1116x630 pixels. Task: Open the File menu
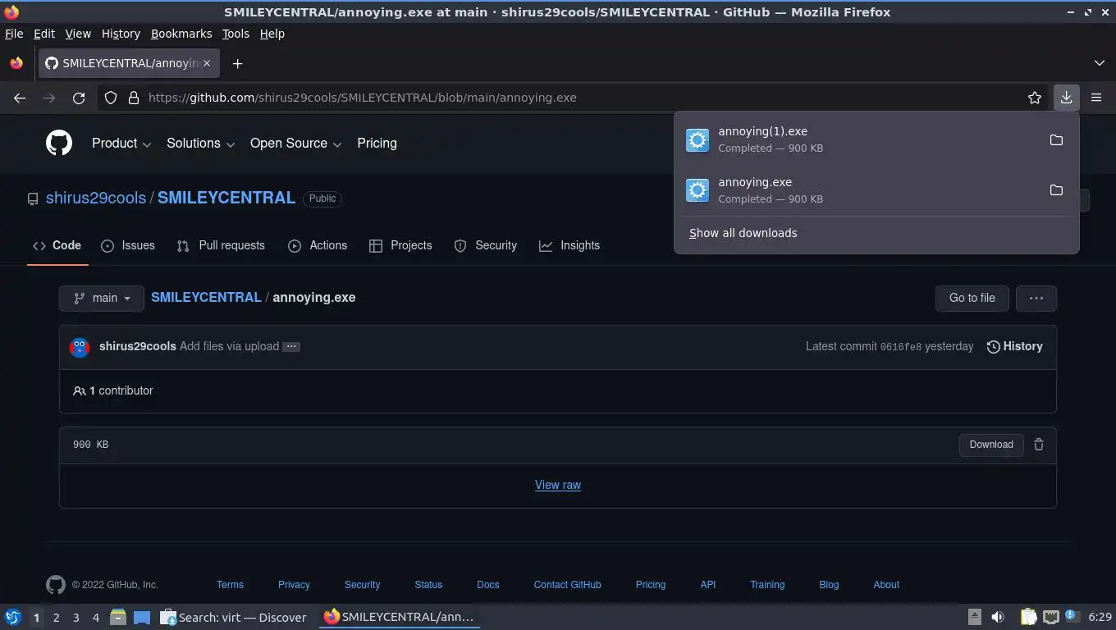coord(14,34)
